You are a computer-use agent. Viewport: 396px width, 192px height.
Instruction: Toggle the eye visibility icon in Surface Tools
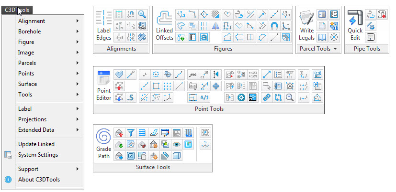pos(177,144)
